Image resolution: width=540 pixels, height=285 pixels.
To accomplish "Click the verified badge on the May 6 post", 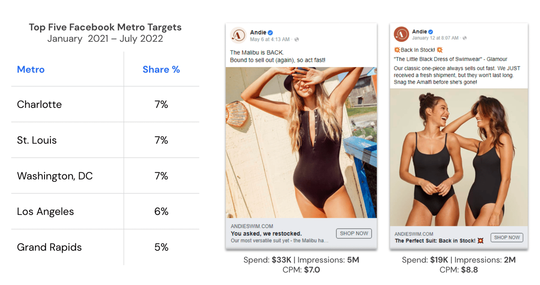I will point(270,33).
